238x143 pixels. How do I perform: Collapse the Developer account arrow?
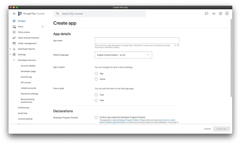(x=14, y=60)
